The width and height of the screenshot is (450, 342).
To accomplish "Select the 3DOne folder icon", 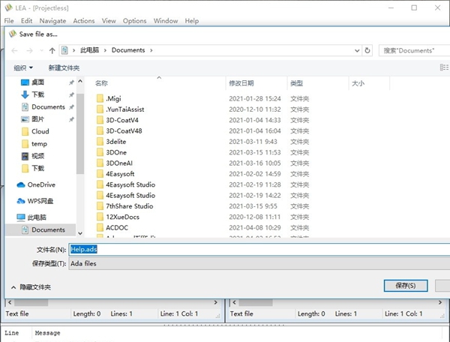I will [100, 152].
